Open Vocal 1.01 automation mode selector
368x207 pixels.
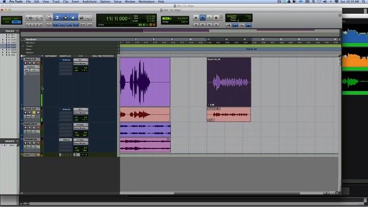pyautogui.click(x=34, y=70)
